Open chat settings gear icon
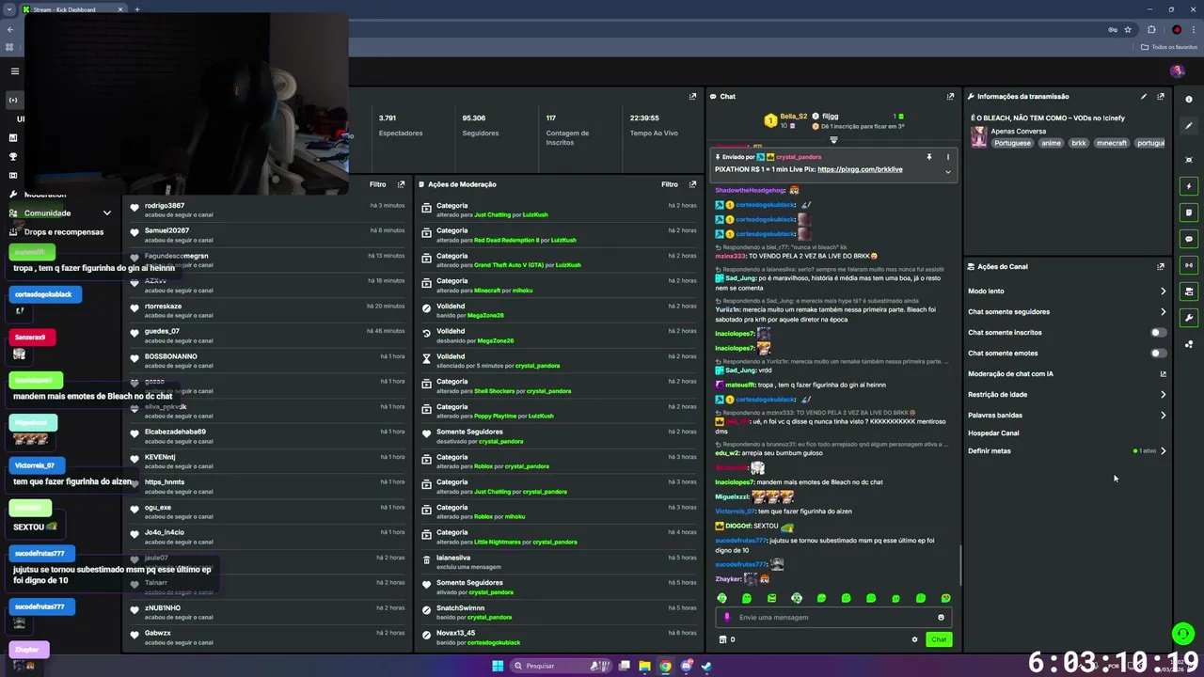 coord(914,639)
